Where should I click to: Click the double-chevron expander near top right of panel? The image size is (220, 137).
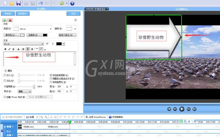coord(76,20)
